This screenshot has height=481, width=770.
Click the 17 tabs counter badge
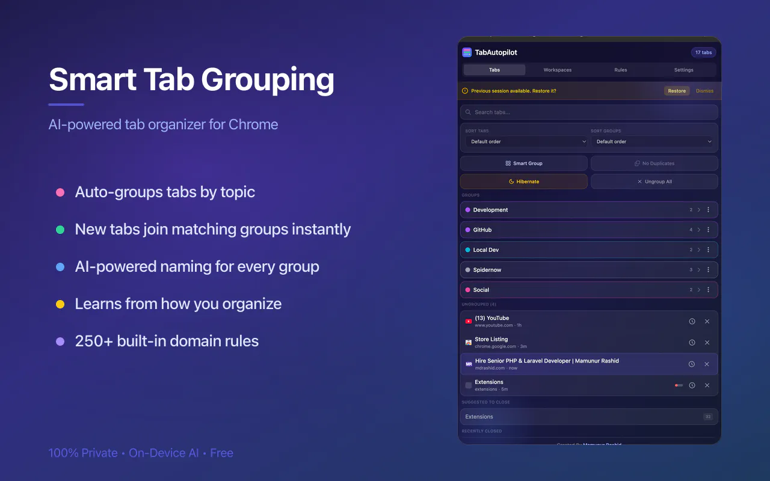703,52
